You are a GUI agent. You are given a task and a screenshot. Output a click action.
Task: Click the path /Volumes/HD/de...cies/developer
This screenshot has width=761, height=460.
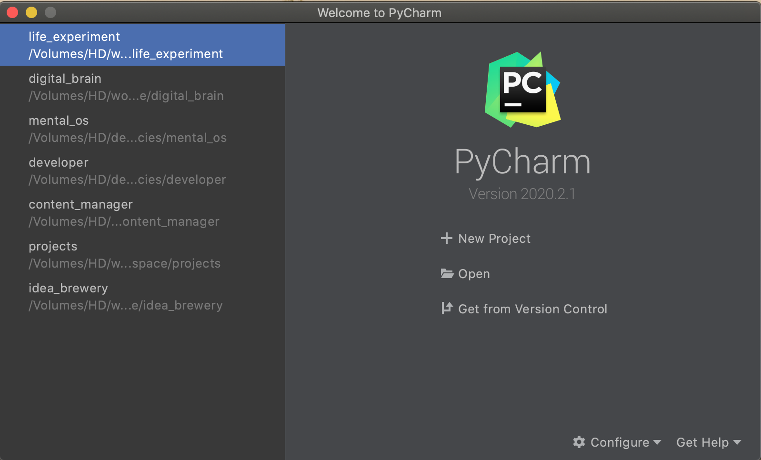(127, 180)
